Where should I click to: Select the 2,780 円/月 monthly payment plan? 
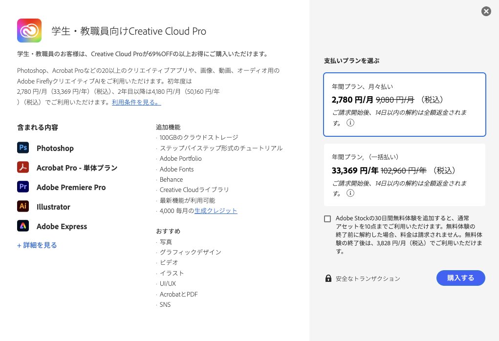pyautogui.click(x=404, y=104)
